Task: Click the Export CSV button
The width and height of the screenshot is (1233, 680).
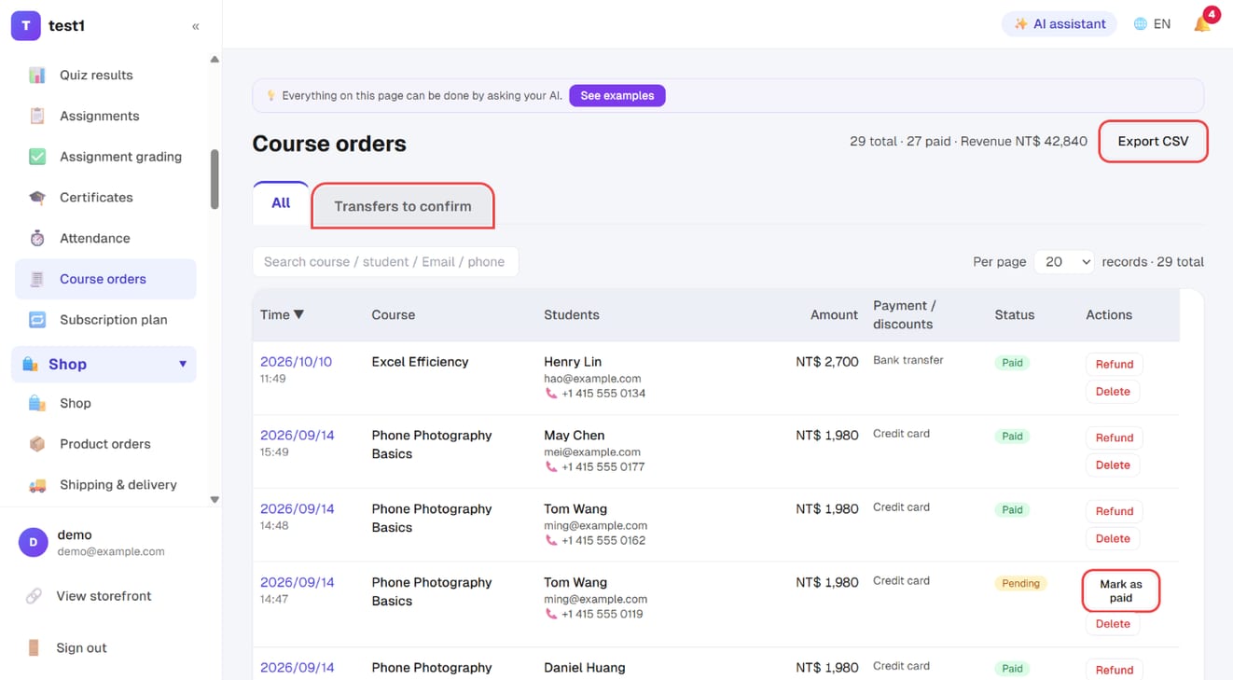Action: (x=1154, y=142)
